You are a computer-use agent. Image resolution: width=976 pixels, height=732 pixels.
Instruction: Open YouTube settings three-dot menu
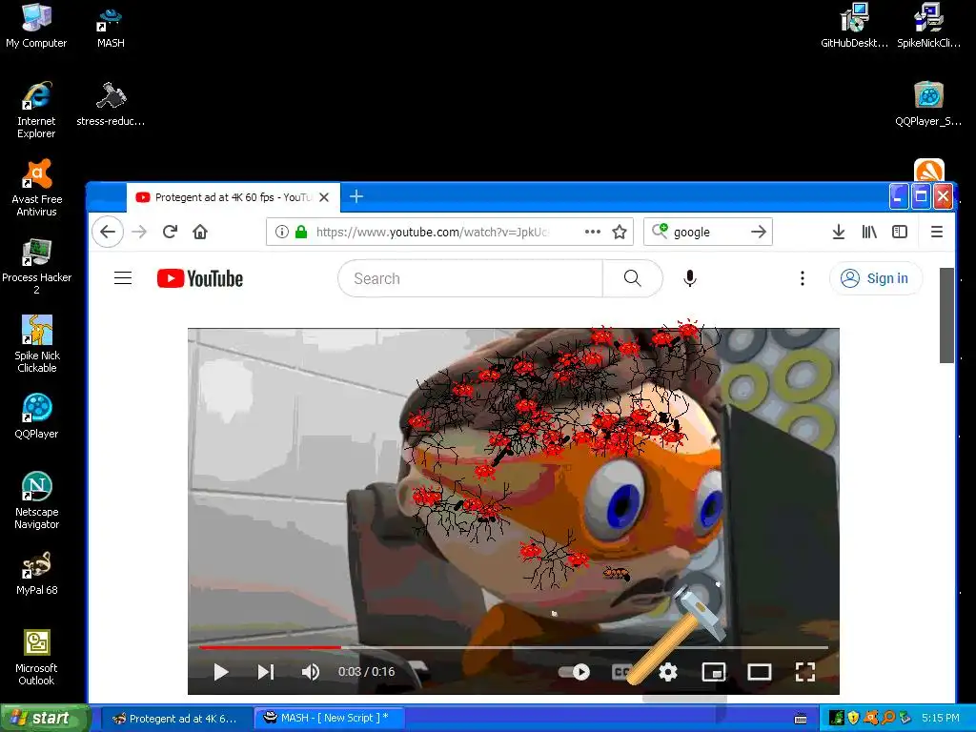pyautogui.click(x=803, y=278)
